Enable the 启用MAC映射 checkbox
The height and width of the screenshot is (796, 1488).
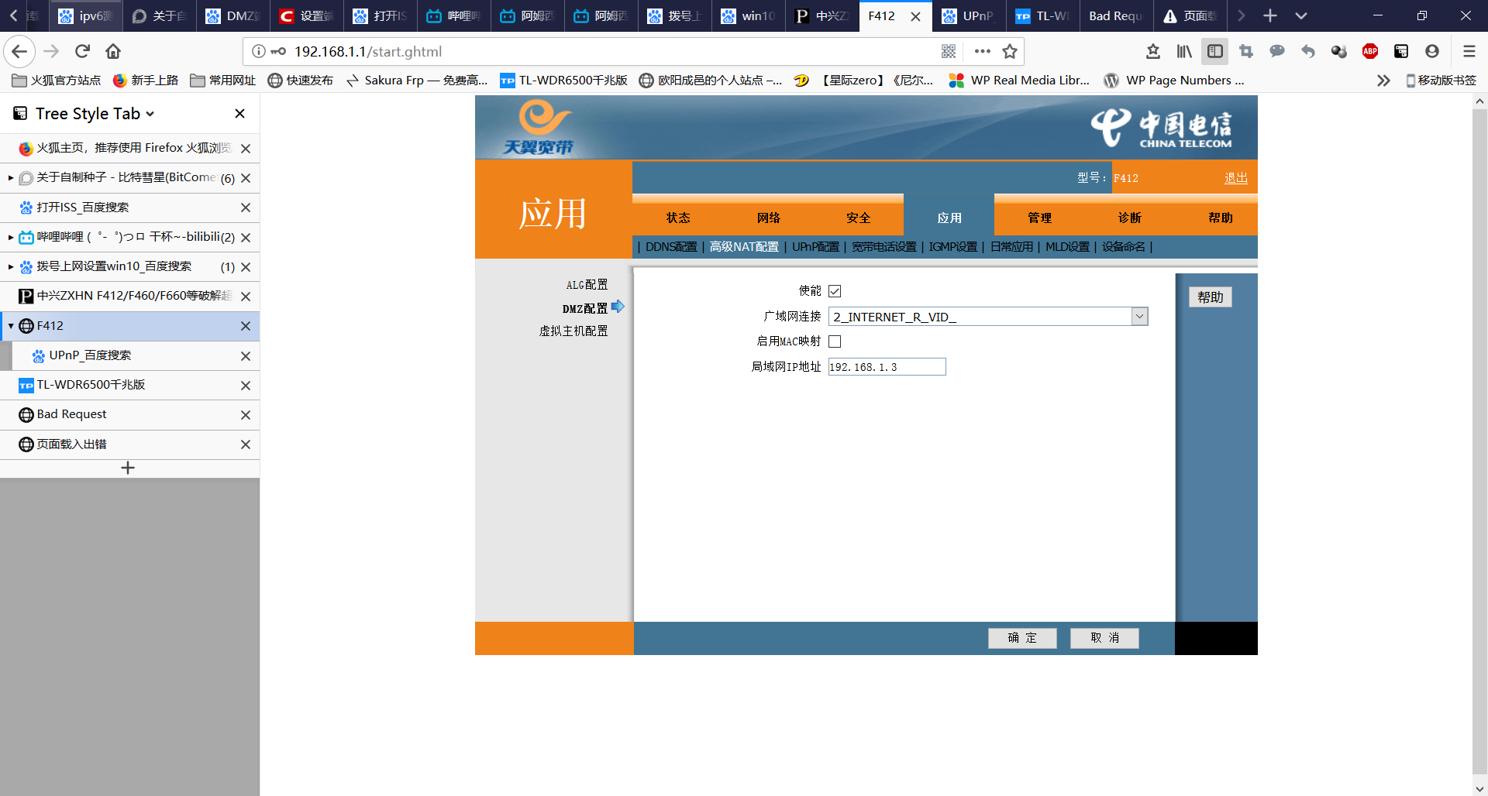point(835,341)
